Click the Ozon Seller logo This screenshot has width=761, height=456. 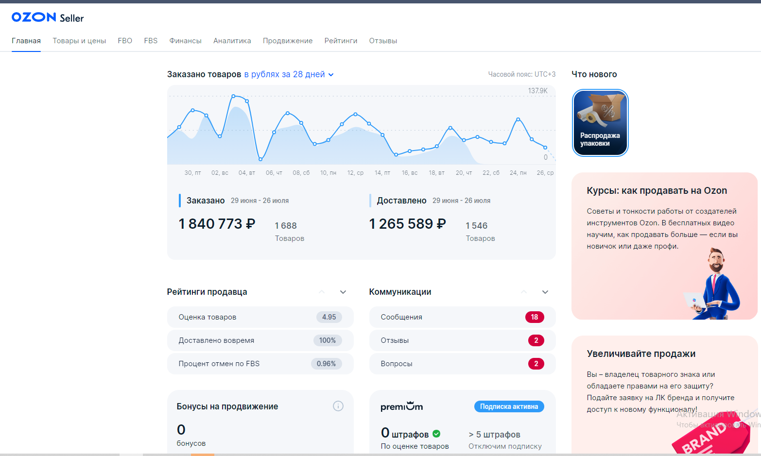coord(48,17)
